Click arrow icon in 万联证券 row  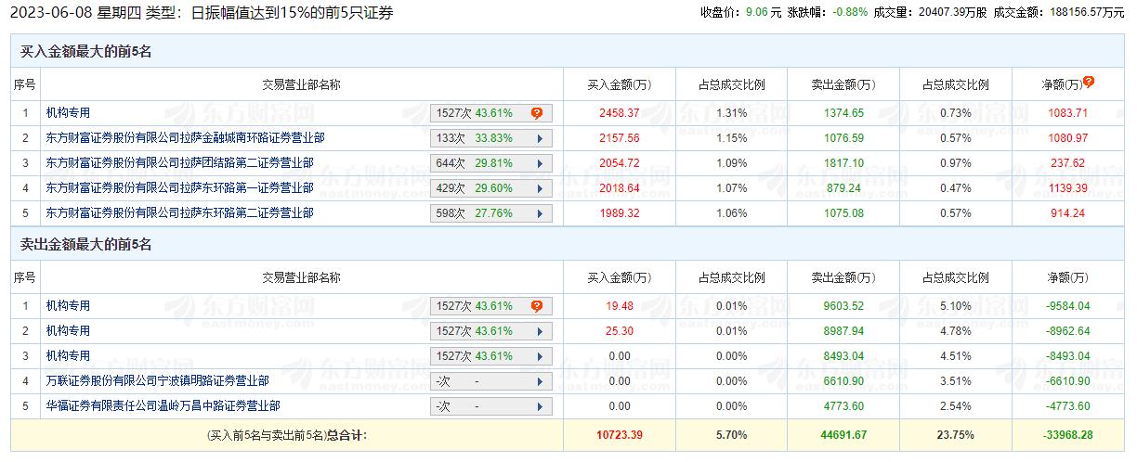click(x=539, y=381)
